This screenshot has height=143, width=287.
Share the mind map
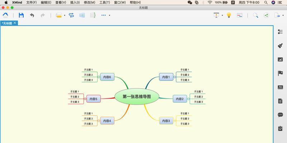266,15
